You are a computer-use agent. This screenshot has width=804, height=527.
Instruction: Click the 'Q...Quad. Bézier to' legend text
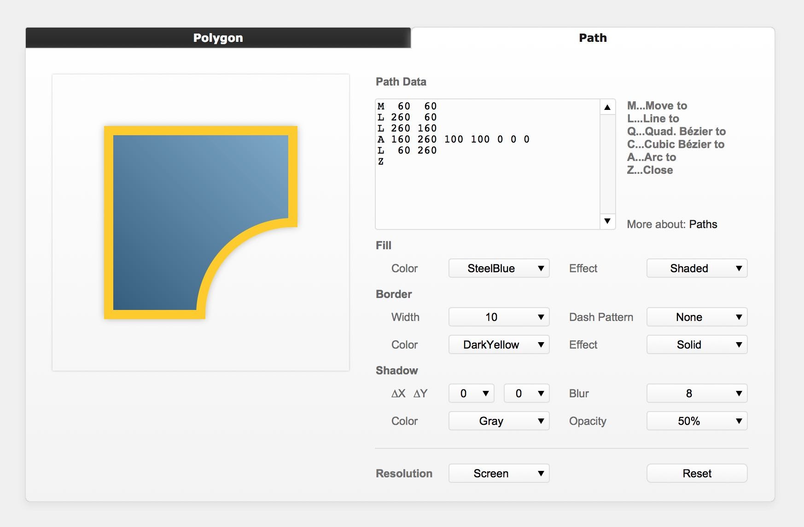click(x=676, y=132)
